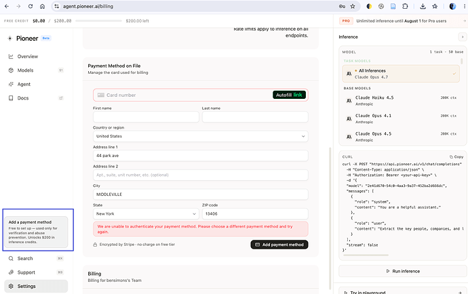Open the State dropdown

tap(146, 214)
